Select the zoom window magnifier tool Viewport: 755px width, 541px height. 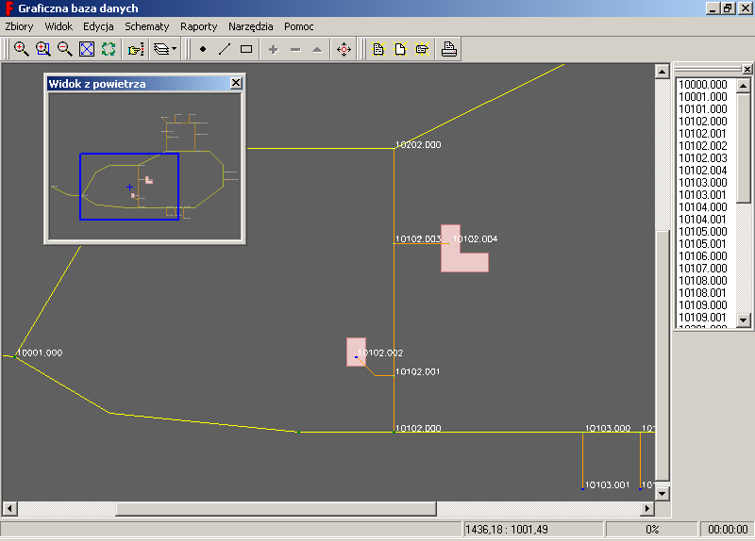pos(42,49)
